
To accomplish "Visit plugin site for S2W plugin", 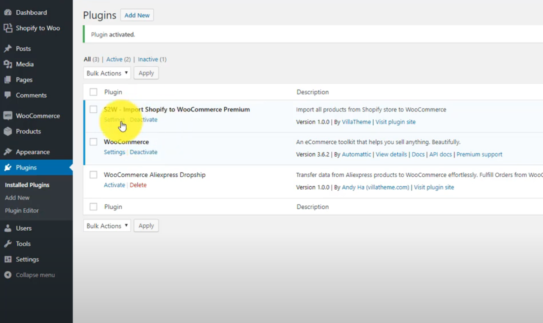I will click(396, 122).
